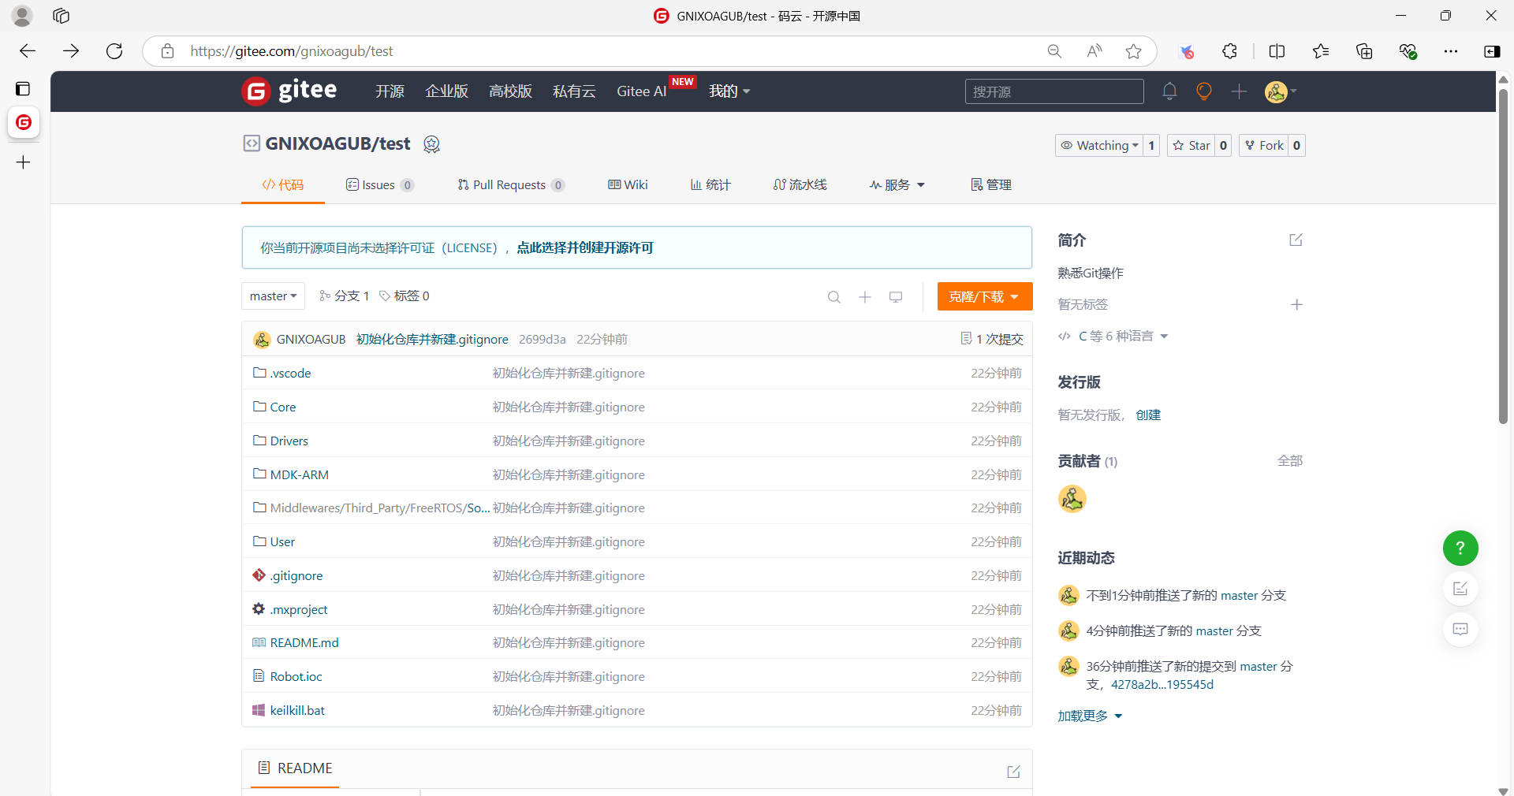Switch to the Issues tab

click(379, 184)
